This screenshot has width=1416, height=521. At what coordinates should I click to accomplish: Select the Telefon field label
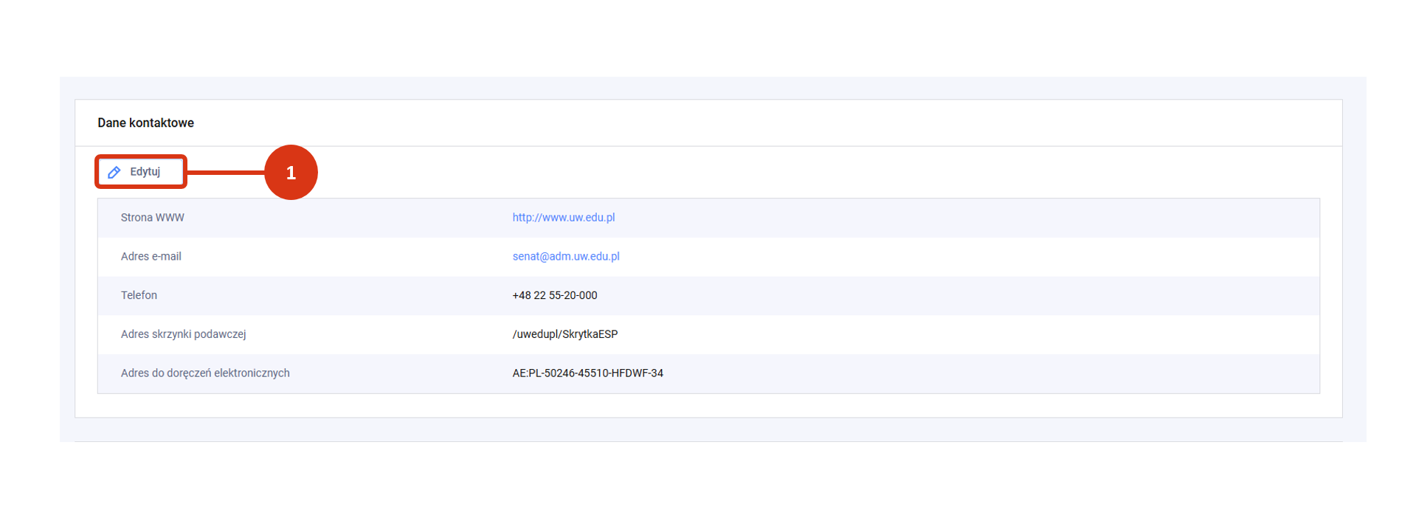pyautogui.click(x=139, y=295)
